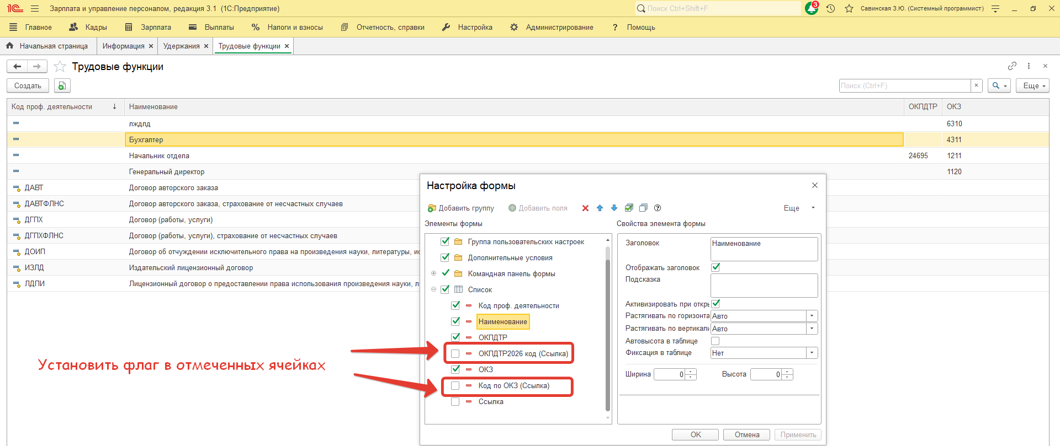Uncheck all elements icon in form settings
This screenshot has height=446, width=1060.
(643, 208)
